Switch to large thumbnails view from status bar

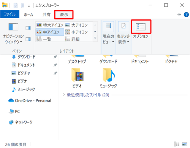pyautogui.click(x=185, y=144)
